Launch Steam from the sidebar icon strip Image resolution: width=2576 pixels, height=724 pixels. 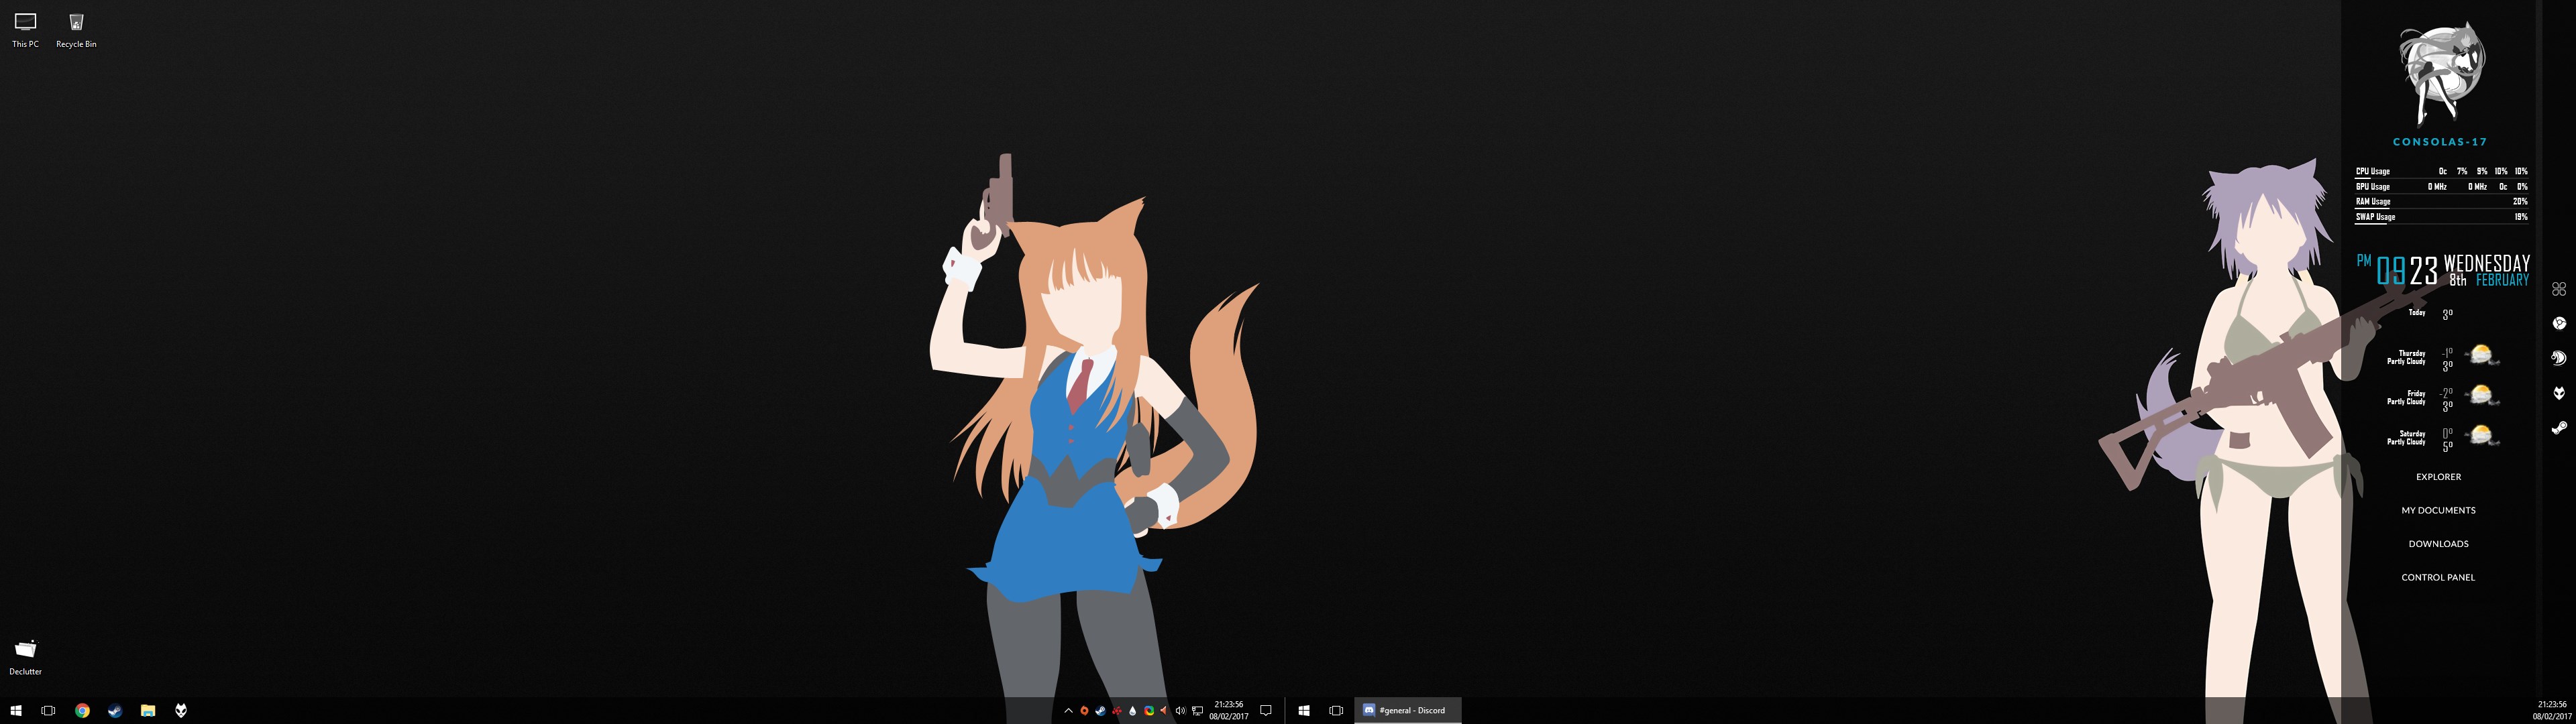click(x=2559, y=428)
